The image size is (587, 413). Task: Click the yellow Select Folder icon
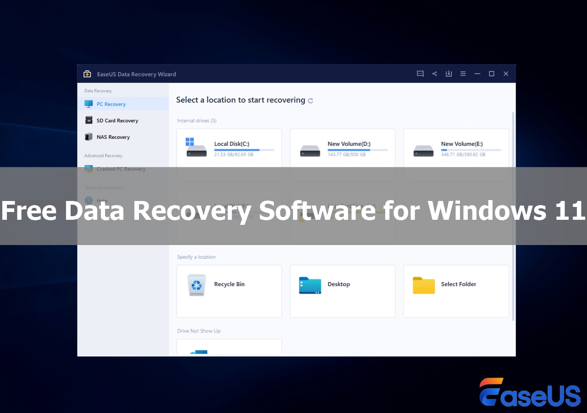424,285
